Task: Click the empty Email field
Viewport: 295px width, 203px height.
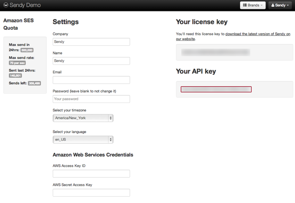Action: click(91, 80)
